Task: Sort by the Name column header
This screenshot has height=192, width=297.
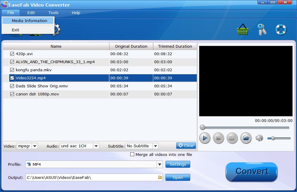Action: click(56, 47)
